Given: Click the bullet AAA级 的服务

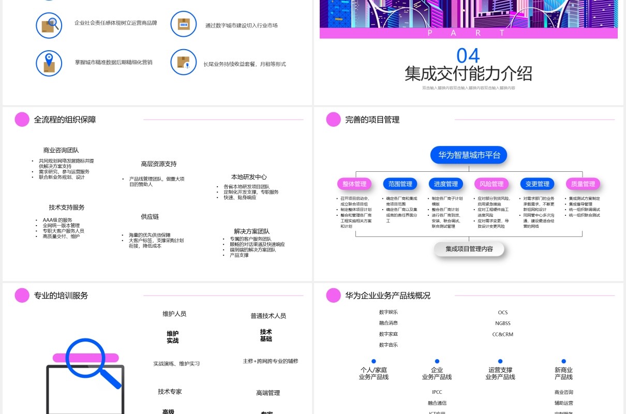Looking at the screenshot, I should pos(57,220).
